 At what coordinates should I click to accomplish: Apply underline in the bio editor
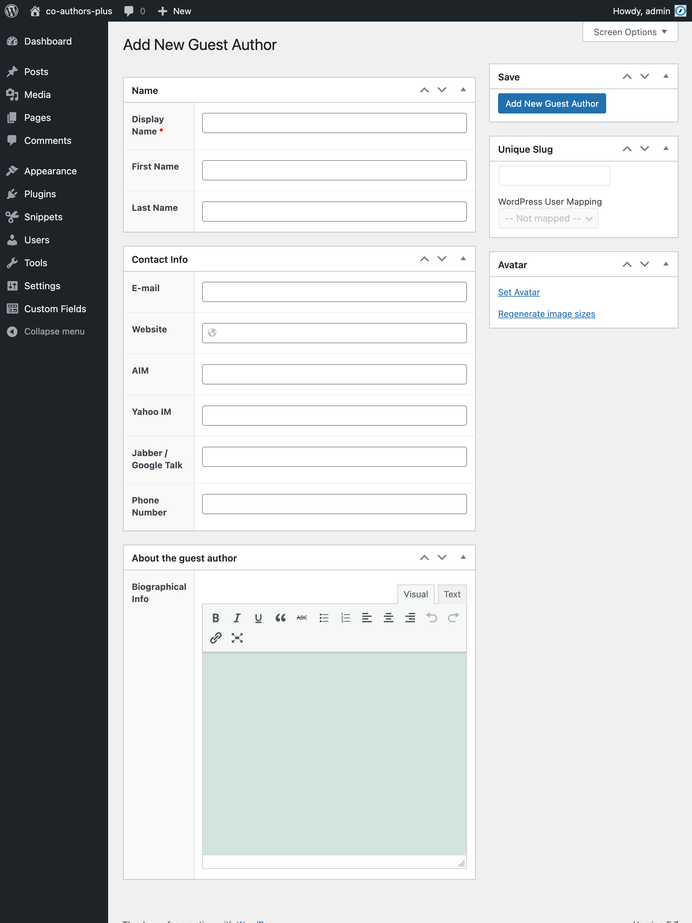coord(259,618)
